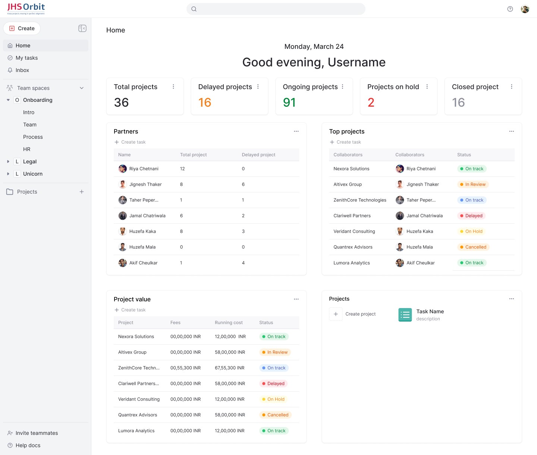This screenshot has width=537, height=455.
Task: Open Project value panel more options
Action: (x=296, y=299)
